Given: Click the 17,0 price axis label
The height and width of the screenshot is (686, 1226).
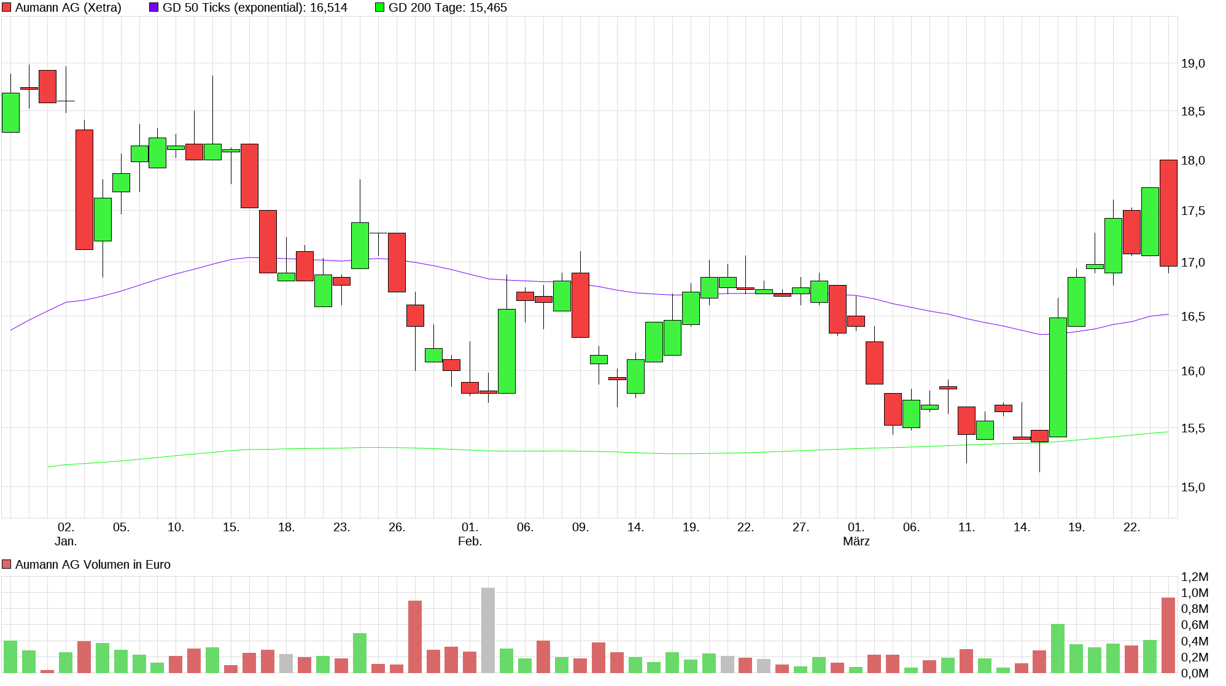Looking at the screenshot, I should (1193, 262).
